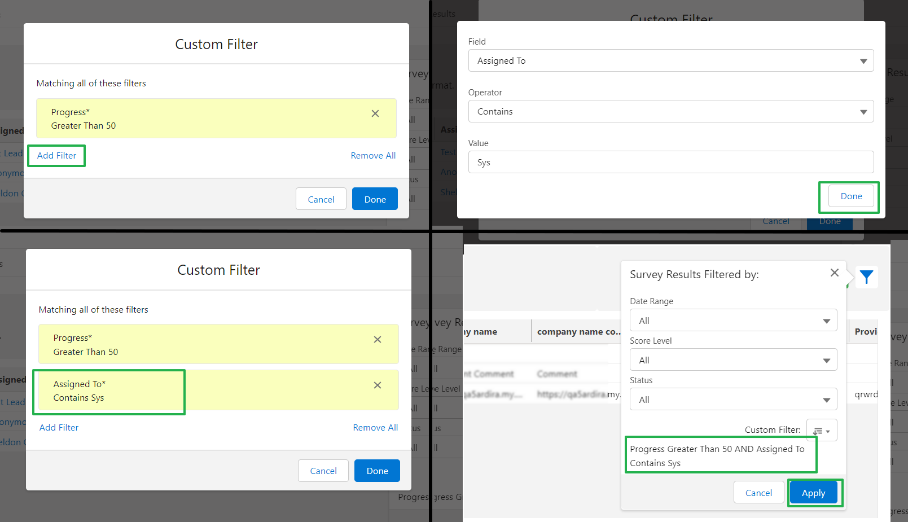The width and height of the screenshot is (908, 522).
Task: Remove Progress filter in the two-filter dialog
Action: coord(377,339)
